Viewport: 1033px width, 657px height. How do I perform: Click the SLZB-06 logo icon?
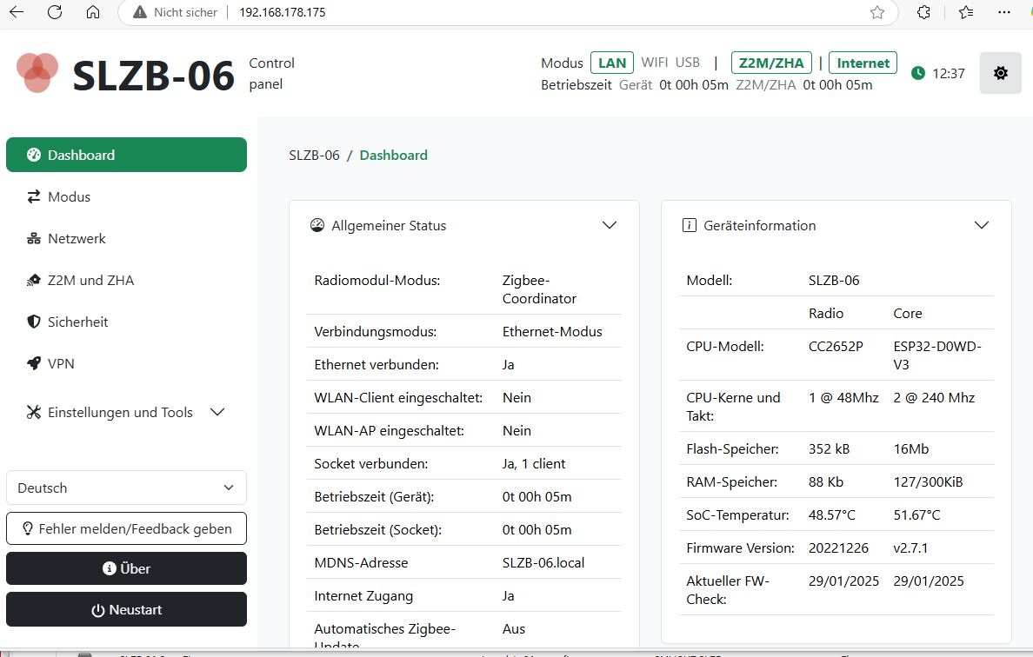coord(37,72)
